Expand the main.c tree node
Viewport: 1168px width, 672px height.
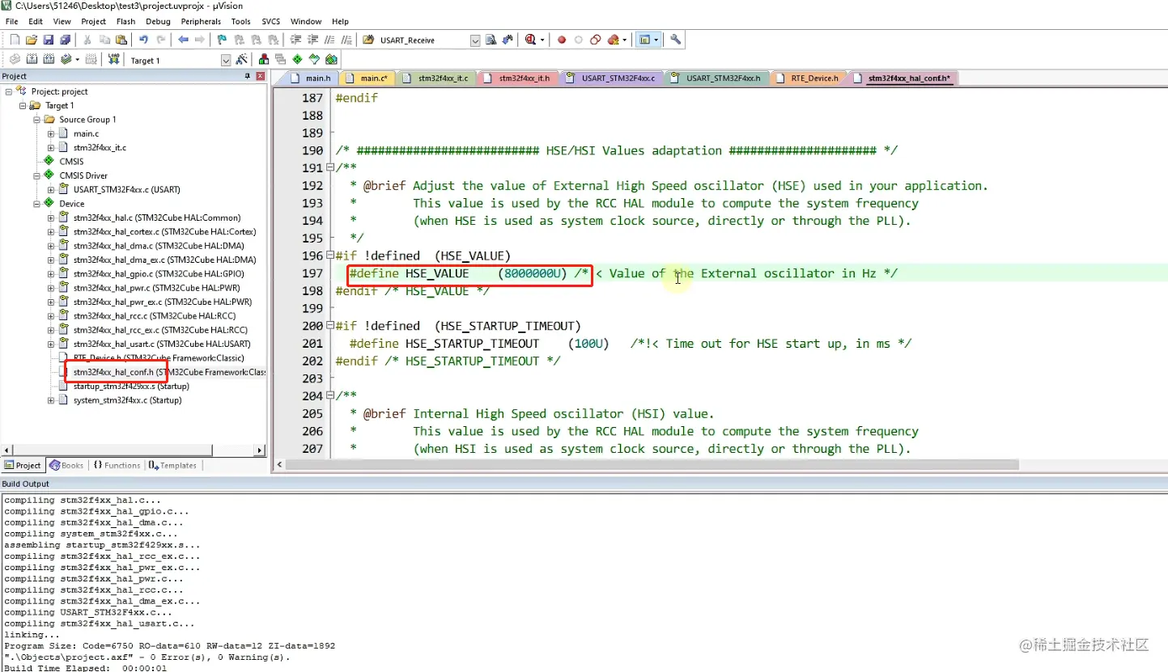click(x=51, y=133)
